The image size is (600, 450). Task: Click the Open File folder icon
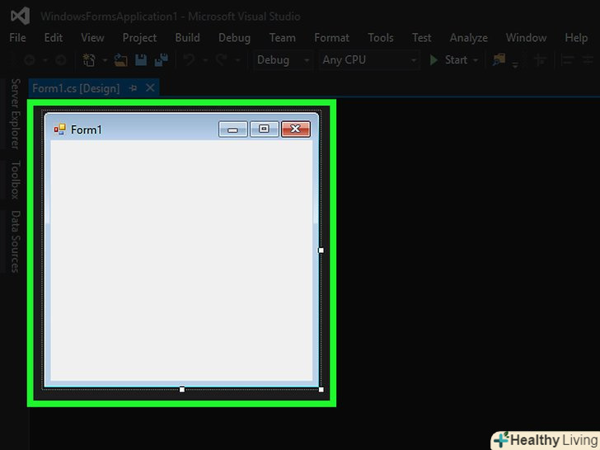(x=121, y=60)
